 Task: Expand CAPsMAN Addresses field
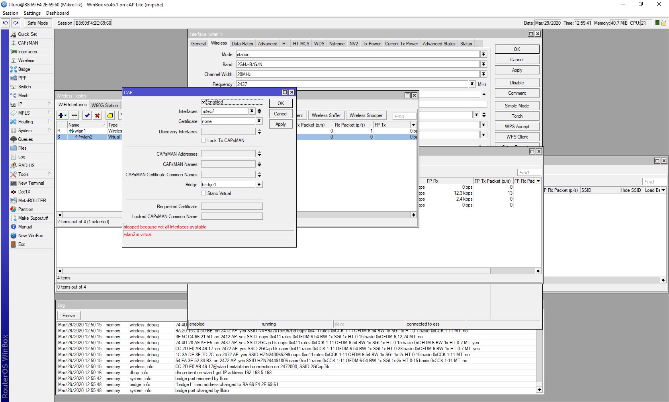click(260, 154)
